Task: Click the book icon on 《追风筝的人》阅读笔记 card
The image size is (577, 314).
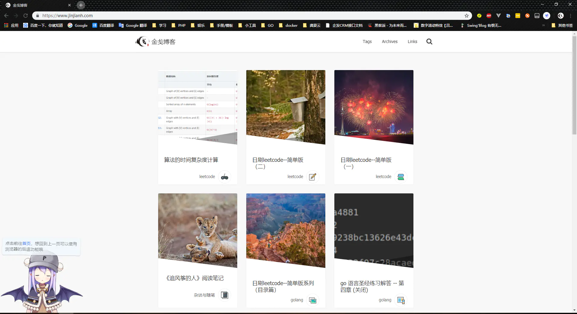Action: point(225,295)
